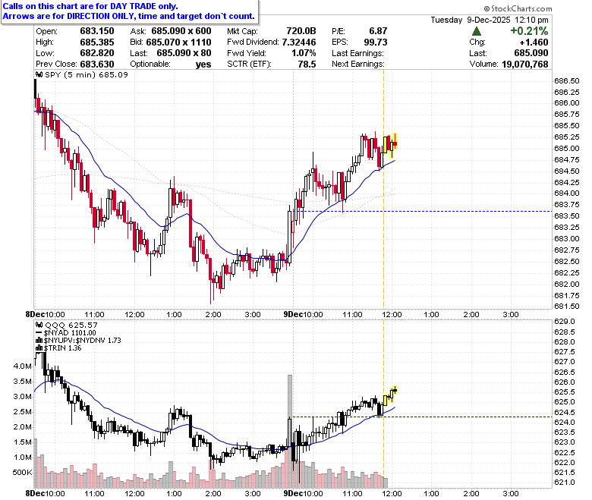Click the Optionable value 'yes'
The width and height of the screenshot is (592, 500).
tap(203, 64)
